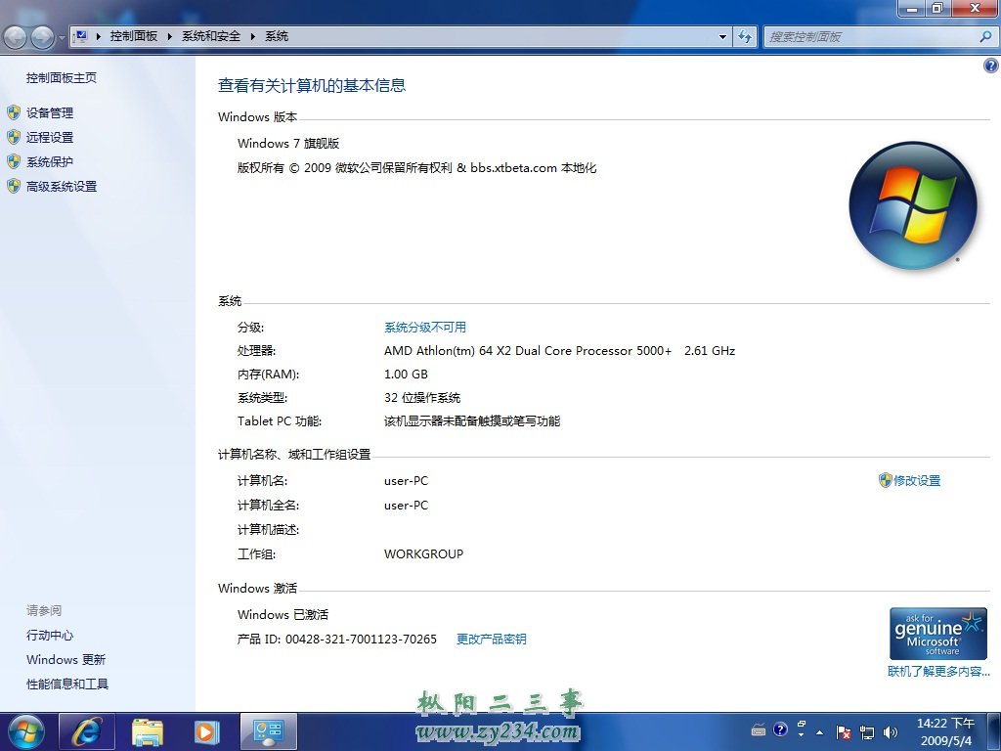Click the Show Desktop strip at taskbar end
The image size is (1001, 751).
coord(994,731)
